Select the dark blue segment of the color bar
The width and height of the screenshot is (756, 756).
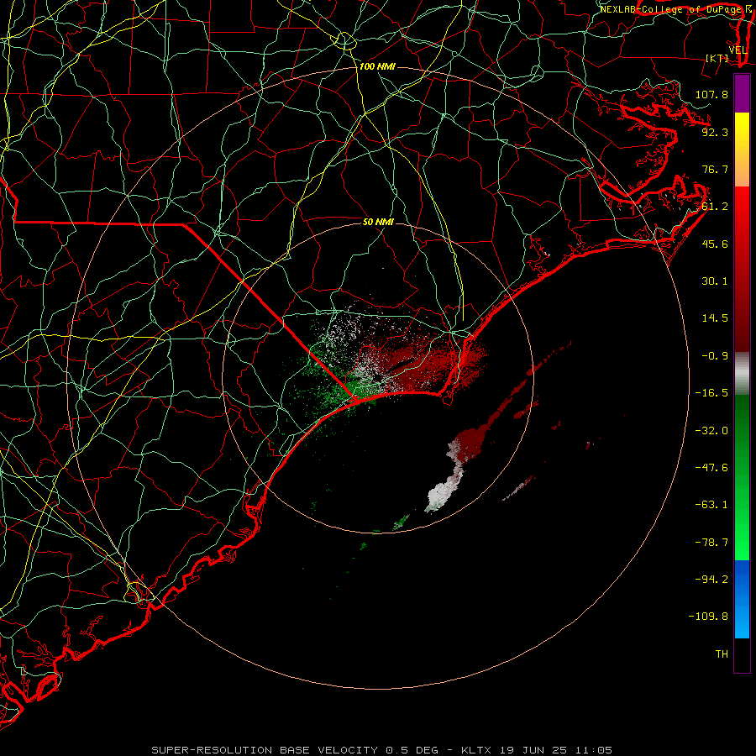tap(742, 579)
